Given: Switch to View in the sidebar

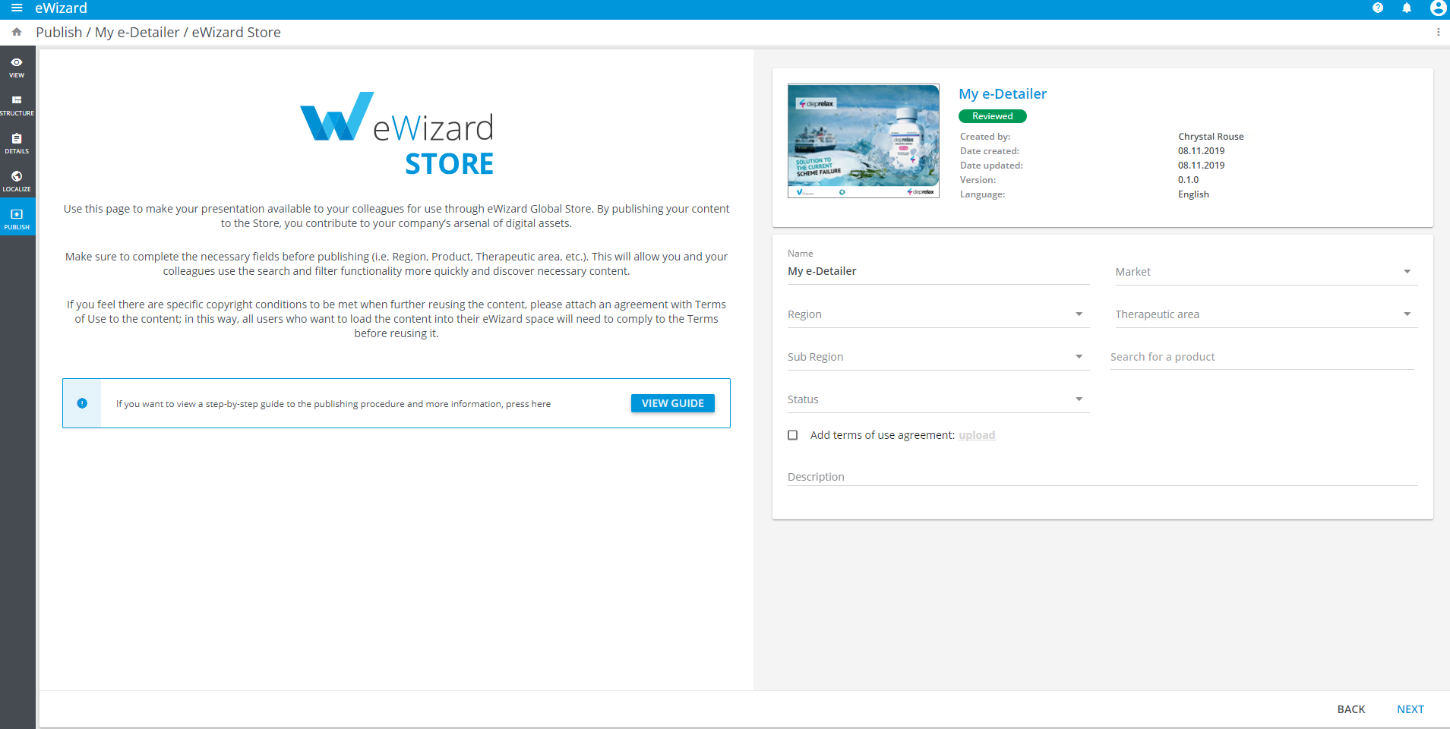Looking at the screenshot, I should [17, 67].
